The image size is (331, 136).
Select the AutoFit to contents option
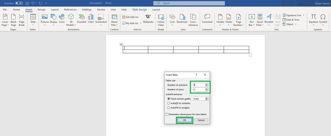[x=169, y=103]
